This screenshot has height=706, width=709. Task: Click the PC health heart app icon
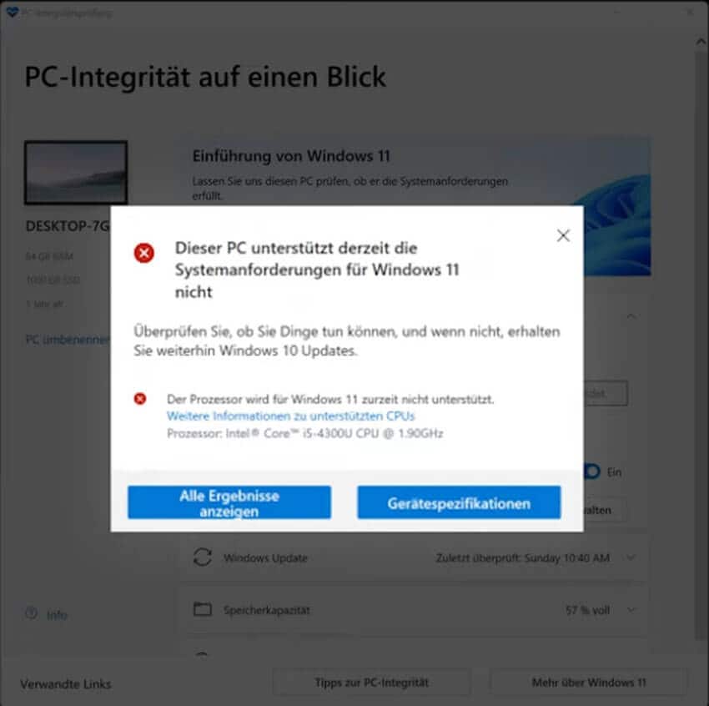tap(12, 13)
